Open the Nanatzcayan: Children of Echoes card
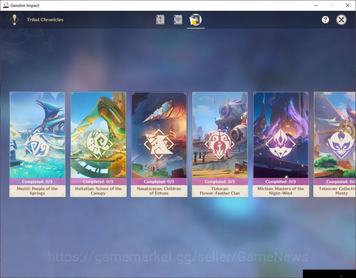 point(159,144)
